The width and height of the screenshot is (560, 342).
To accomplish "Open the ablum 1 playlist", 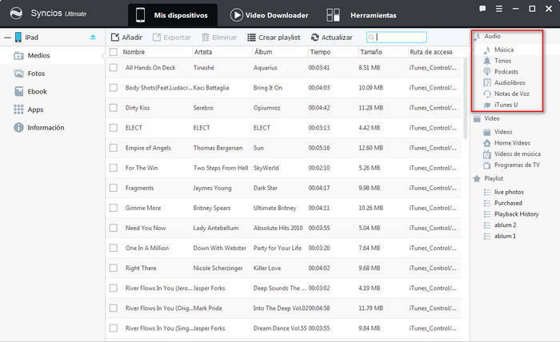I will (505, 237).
